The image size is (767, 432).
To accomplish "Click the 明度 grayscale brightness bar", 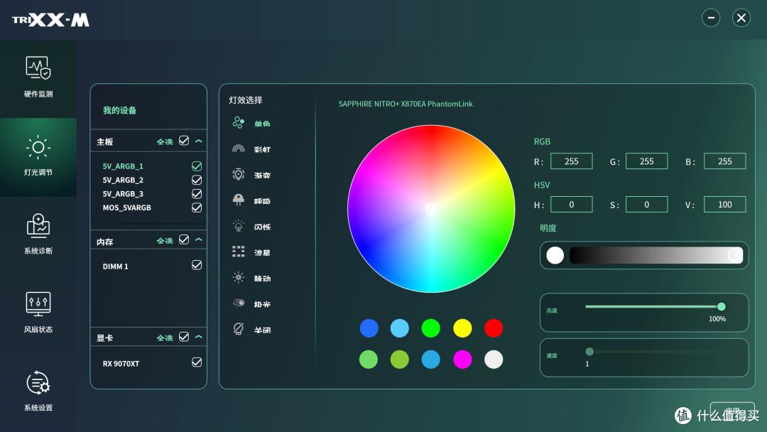I will click(656, 255).
